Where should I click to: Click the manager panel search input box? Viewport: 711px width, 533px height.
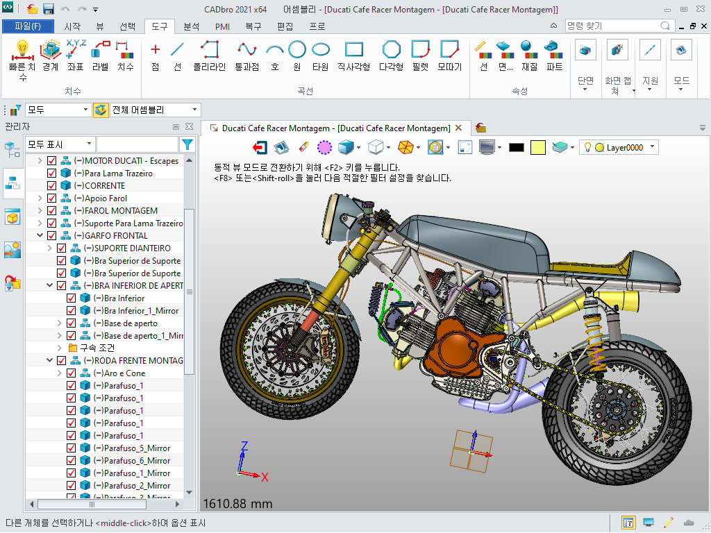click(137, 144)
